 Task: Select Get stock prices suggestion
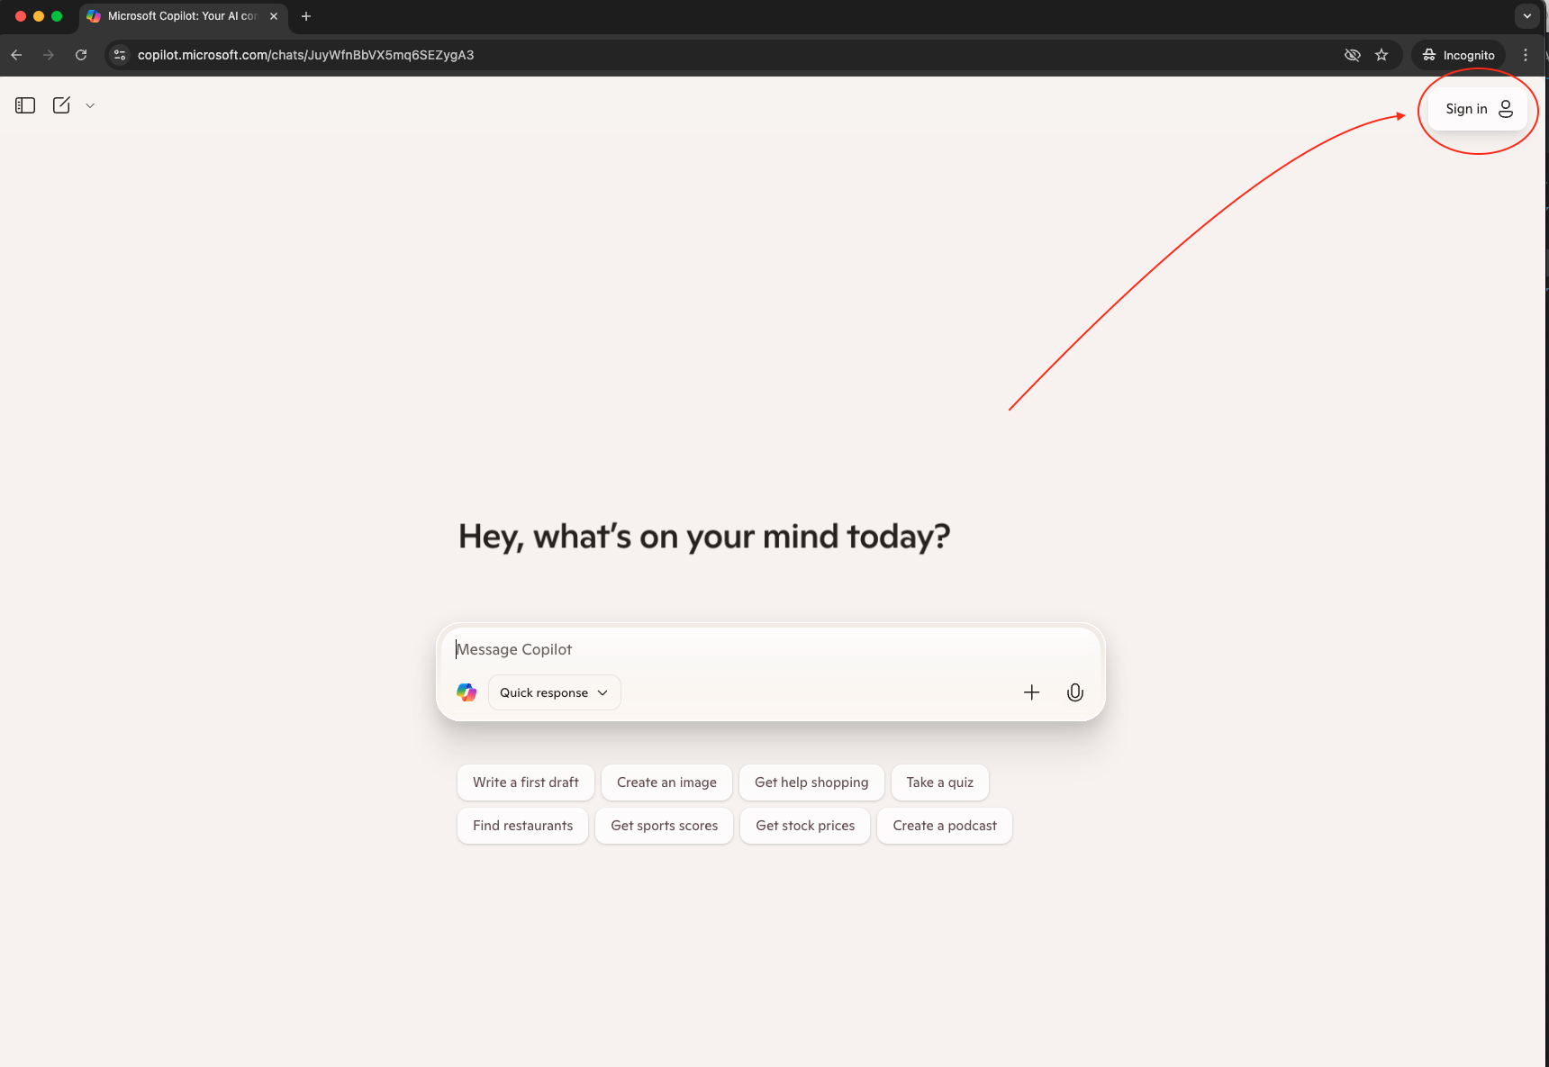tap(805, 826)
